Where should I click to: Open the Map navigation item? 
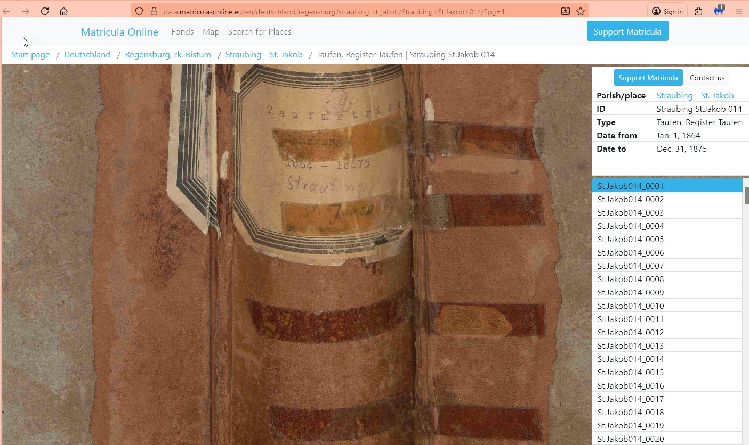tap(211, 32)
